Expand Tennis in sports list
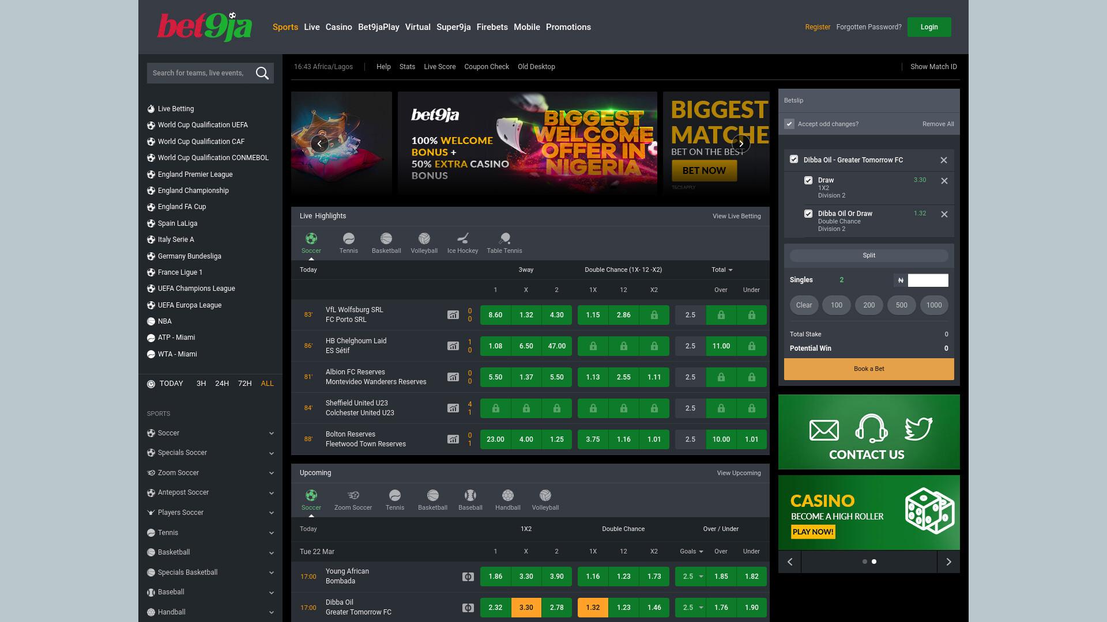The height and width of the screenshot is (622, 1107). (272, 533)
